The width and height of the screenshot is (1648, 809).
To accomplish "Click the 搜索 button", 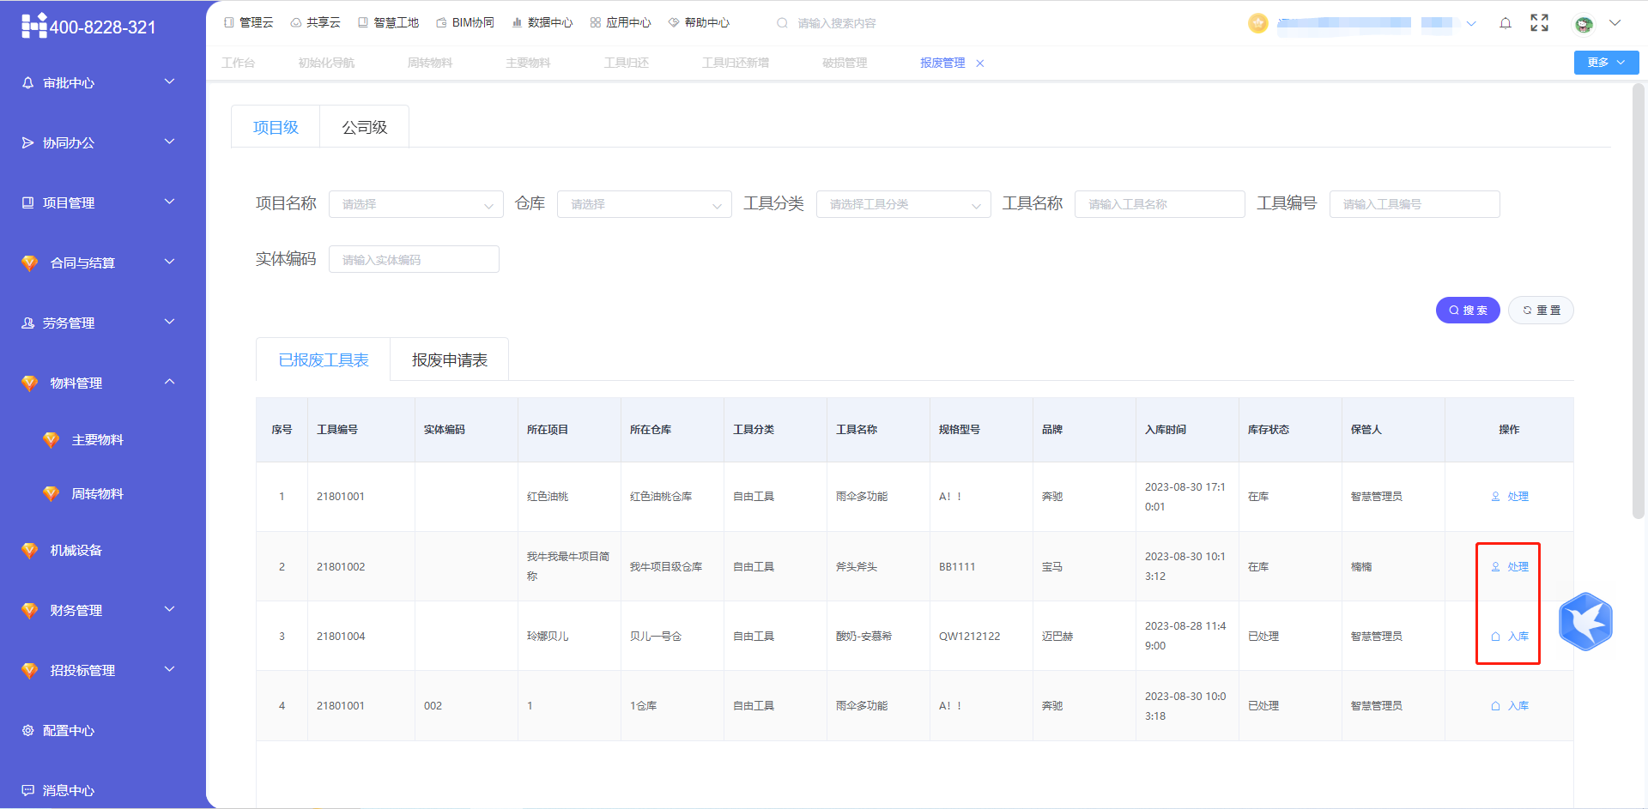I will (x=1468, y=311).
